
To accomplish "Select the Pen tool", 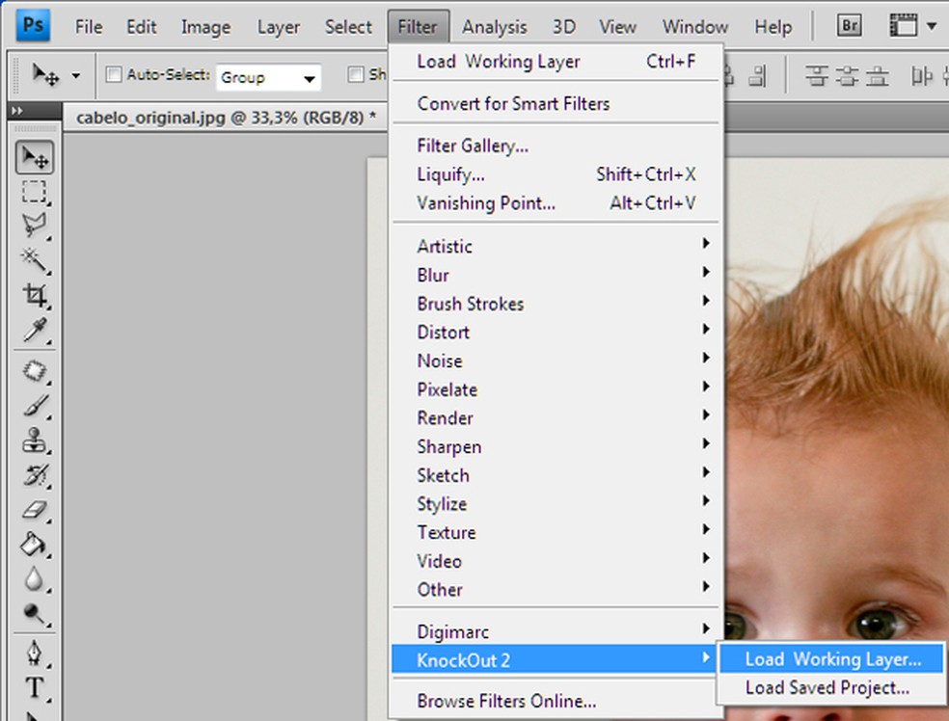I will coord(35,654).
